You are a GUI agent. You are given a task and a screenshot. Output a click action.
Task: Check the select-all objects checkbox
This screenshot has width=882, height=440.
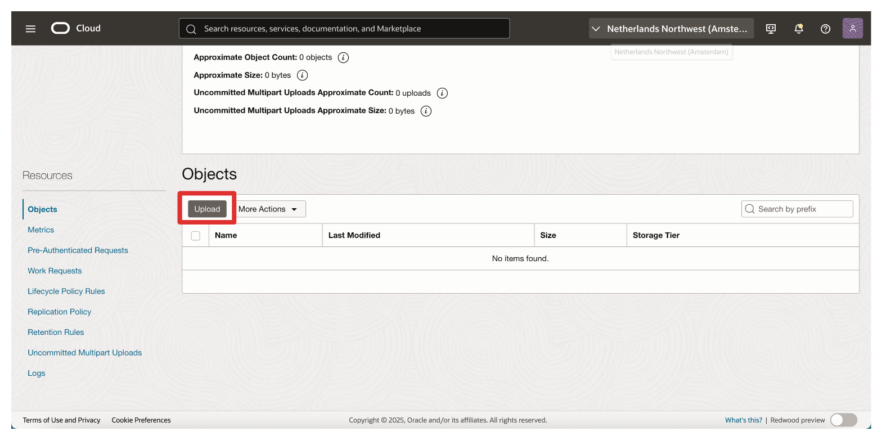tap(195, 236)
